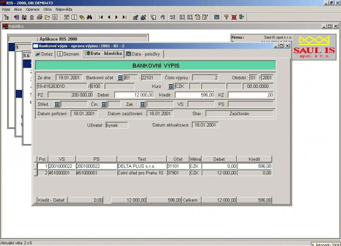Click the Debet amount input field
The height and width of the screenshot is (246, 341).
tap(133, 95)
